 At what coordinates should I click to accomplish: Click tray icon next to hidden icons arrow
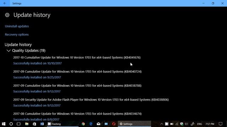[167, 124]
